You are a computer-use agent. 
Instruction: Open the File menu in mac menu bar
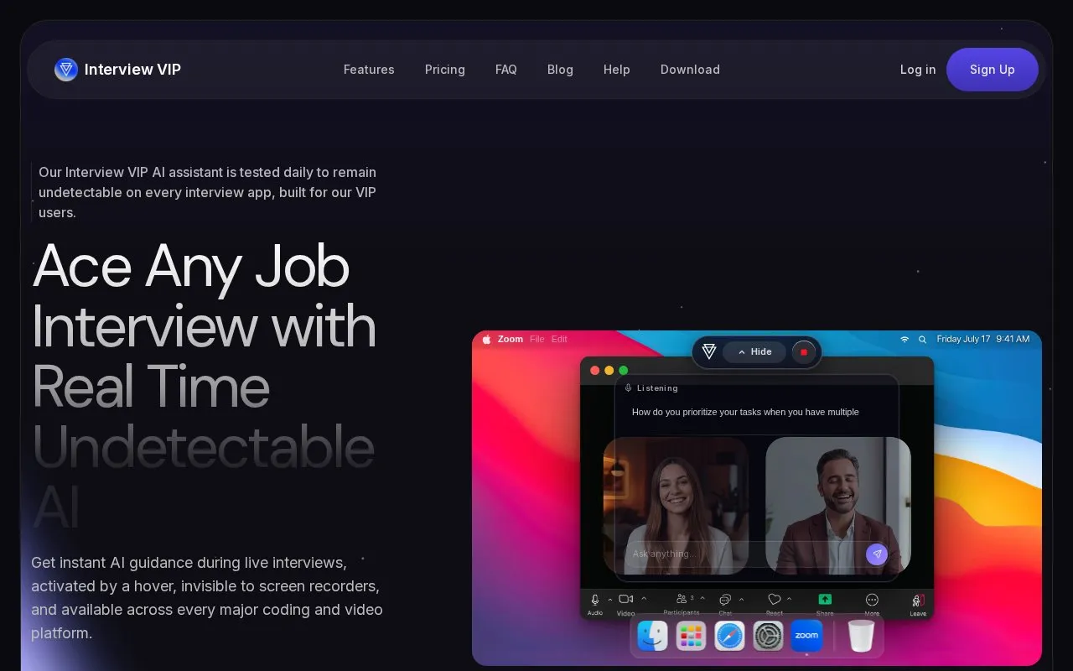pyautogui.click(x=537, y=339)
